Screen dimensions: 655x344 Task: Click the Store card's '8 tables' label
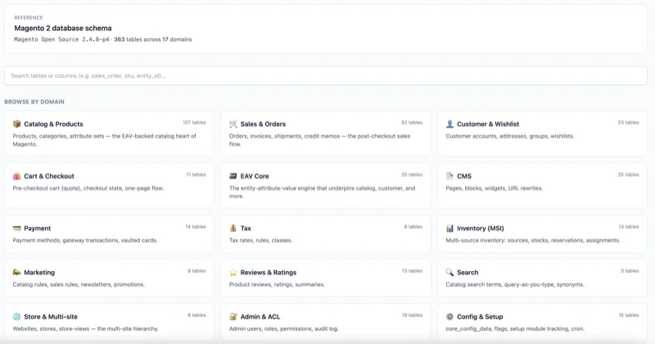pyautogui.click(x=196, y=315)
